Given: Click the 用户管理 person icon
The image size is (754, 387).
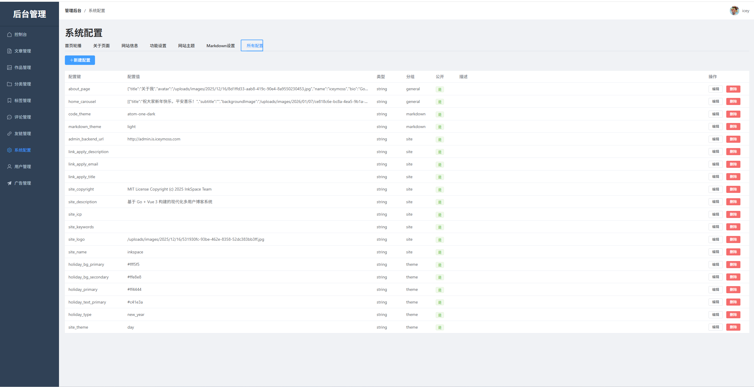Looking at the screenshot, I should point(9,167).
